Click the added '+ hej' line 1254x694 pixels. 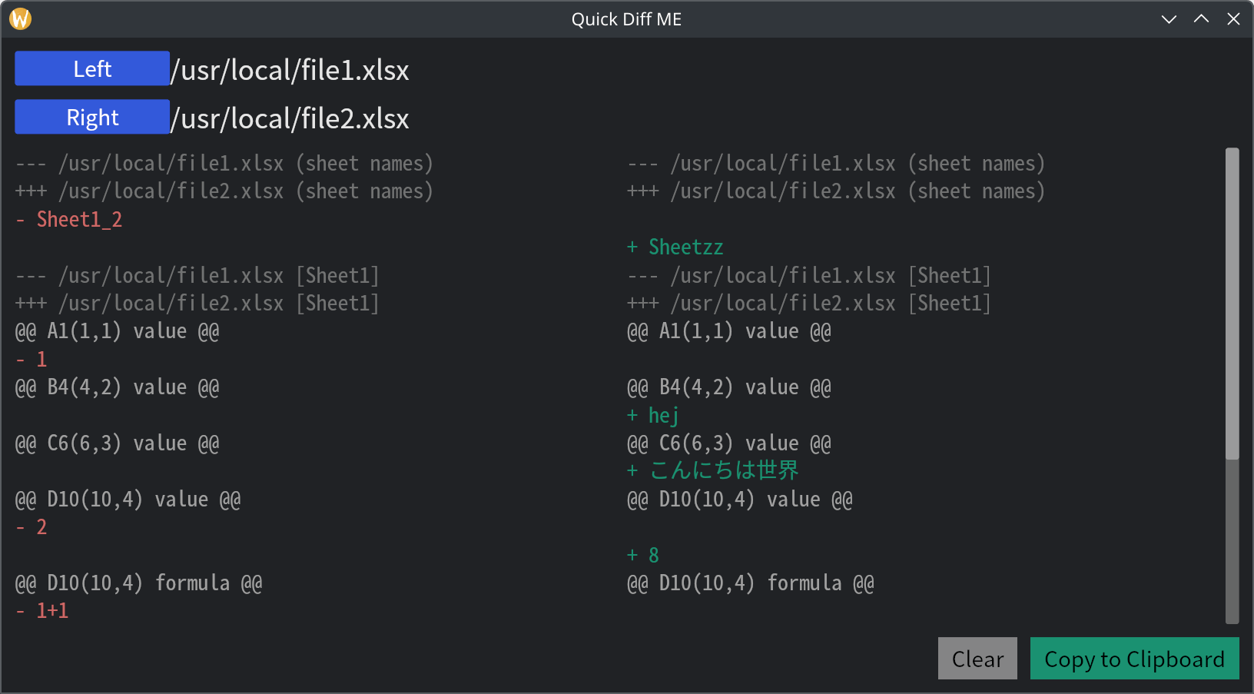[653, 416]
